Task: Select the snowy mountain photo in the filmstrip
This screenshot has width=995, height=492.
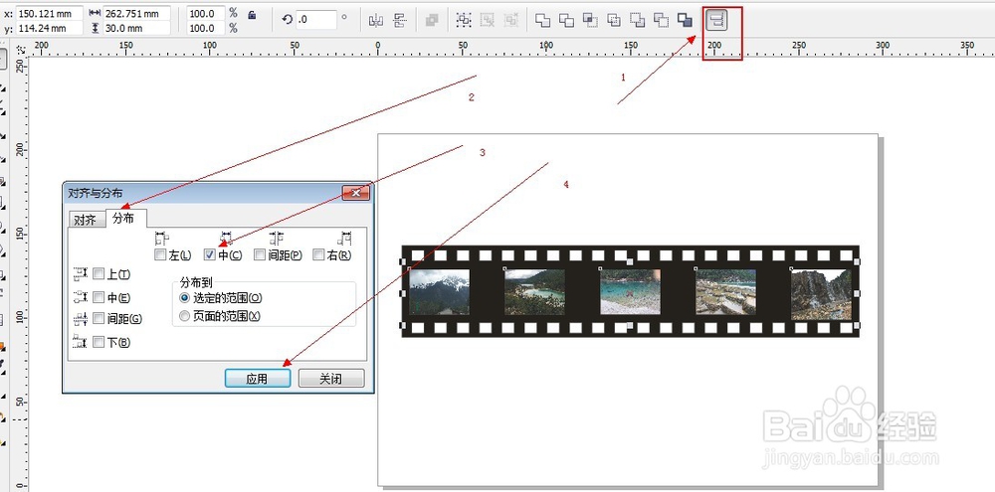Action: tap(439, 291)
